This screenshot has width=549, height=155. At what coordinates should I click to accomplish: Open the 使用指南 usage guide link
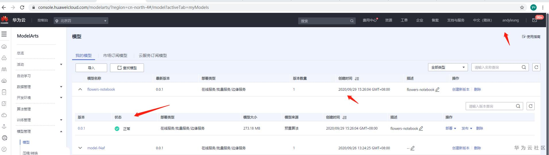coord(531,37)
